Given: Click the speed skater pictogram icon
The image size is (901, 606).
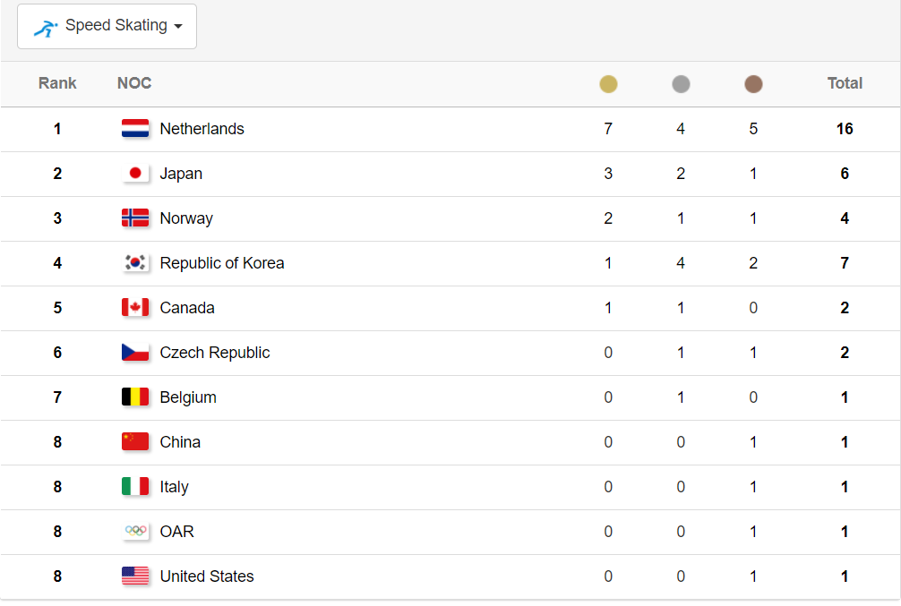Looking at the screenshot, I should 46,28.
